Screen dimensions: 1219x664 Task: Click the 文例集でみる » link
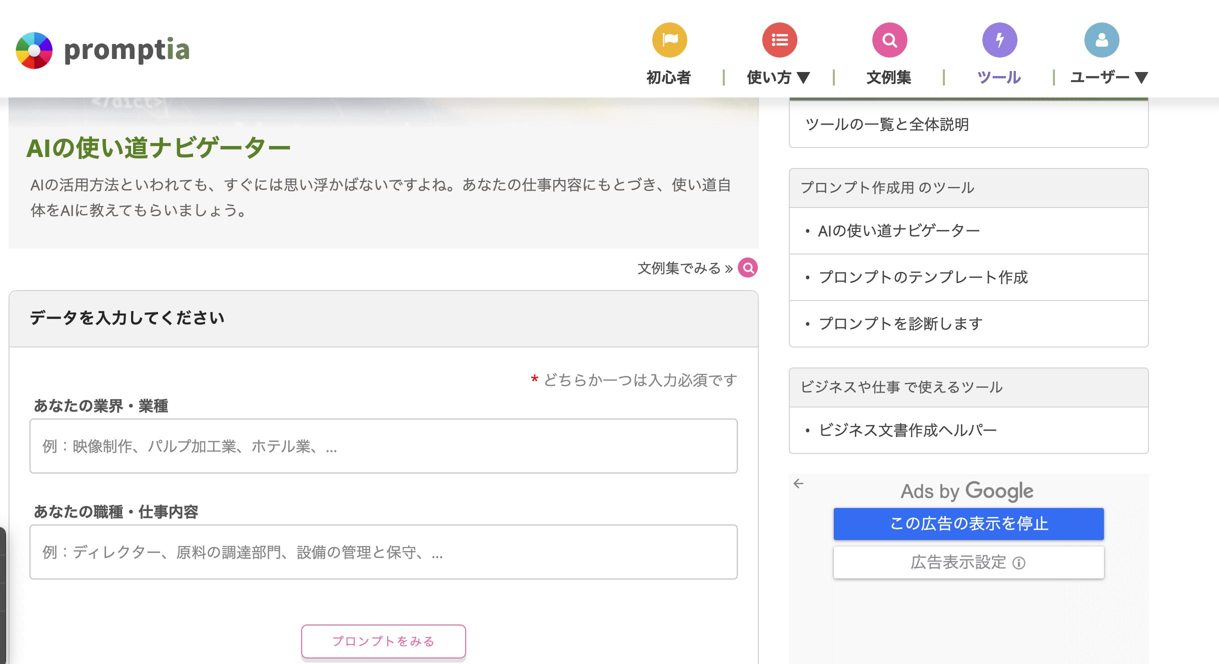[x=685, y=268]
